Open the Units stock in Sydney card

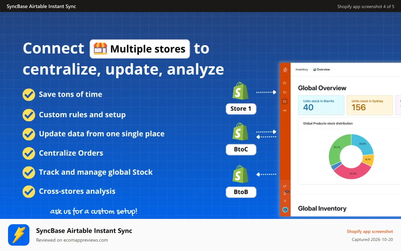point(370,105)
